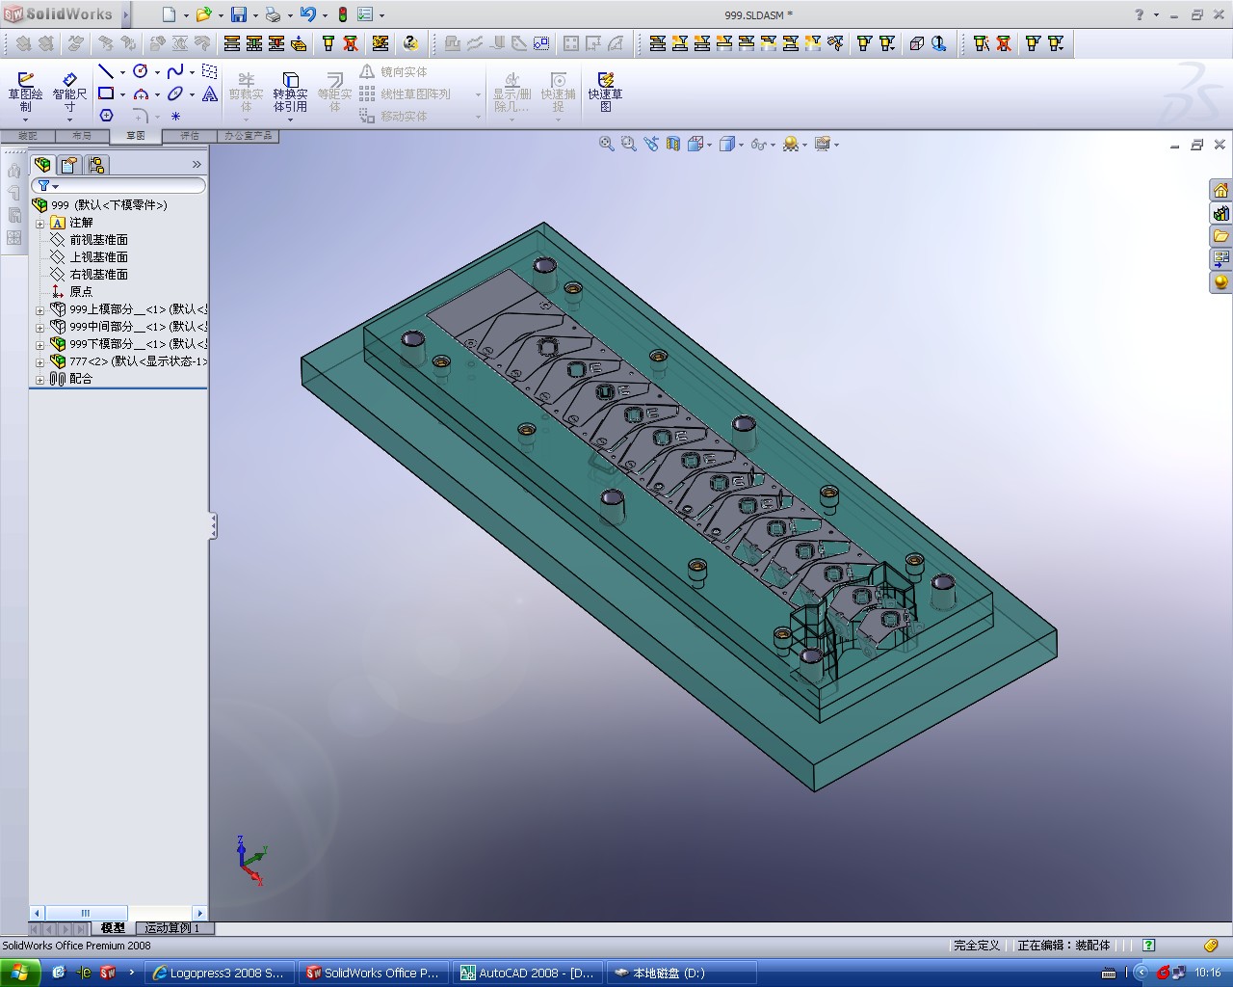This screenshot has height=987, width=1233.
Task: Open 本地磁盘 (D:) taskbar window
Action: pyautogui.click(x=682, y=973)
